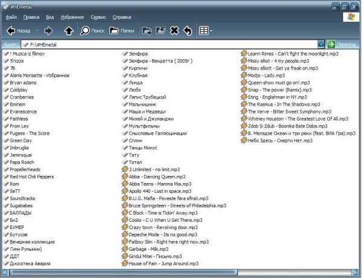This screenshot has width=362, height=278.
Task: Select the Evanescence folder icon
Action: pos(6,111)
